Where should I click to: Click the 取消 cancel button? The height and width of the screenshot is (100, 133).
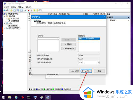point(99,71)
